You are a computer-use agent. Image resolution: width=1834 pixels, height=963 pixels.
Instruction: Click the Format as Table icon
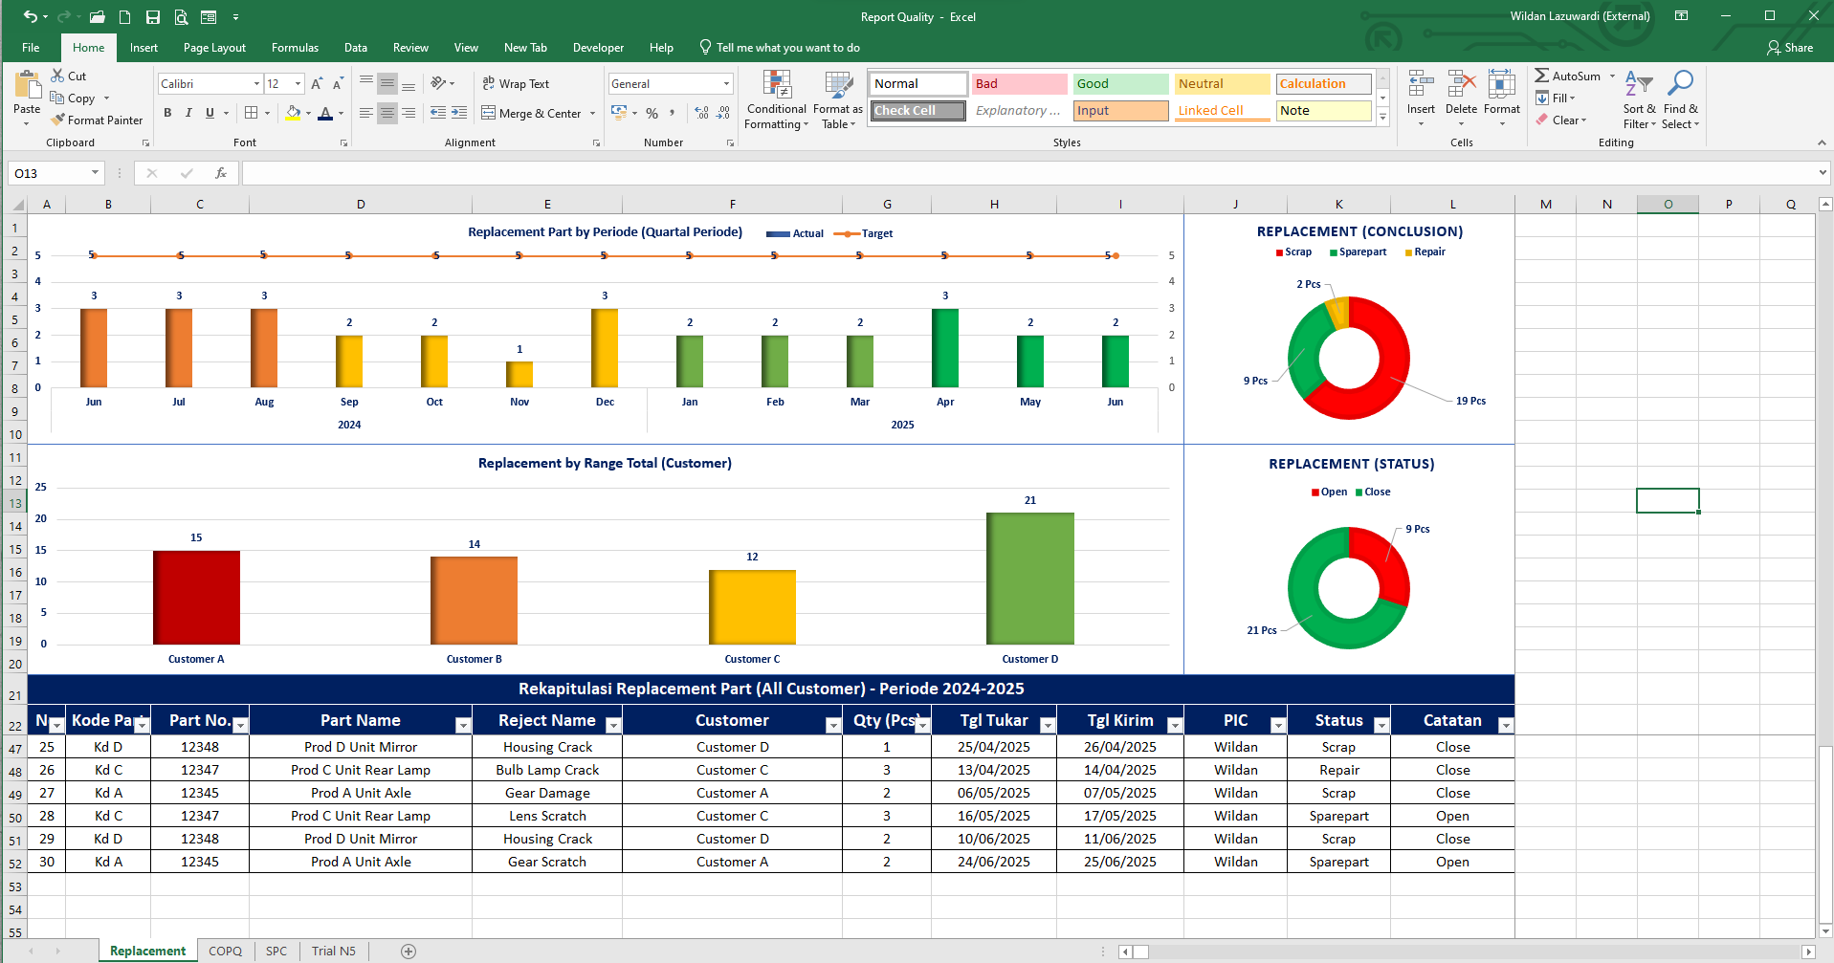[837, 100]
